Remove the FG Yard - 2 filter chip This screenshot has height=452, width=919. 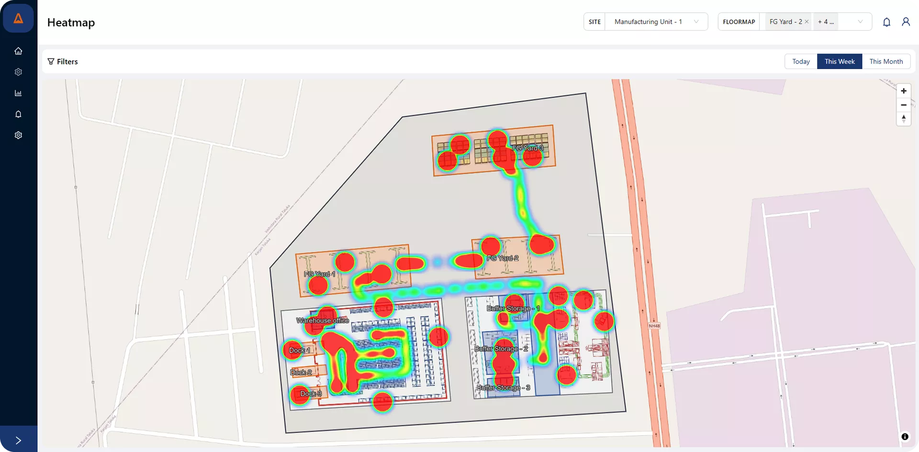[x=807, y=22]
